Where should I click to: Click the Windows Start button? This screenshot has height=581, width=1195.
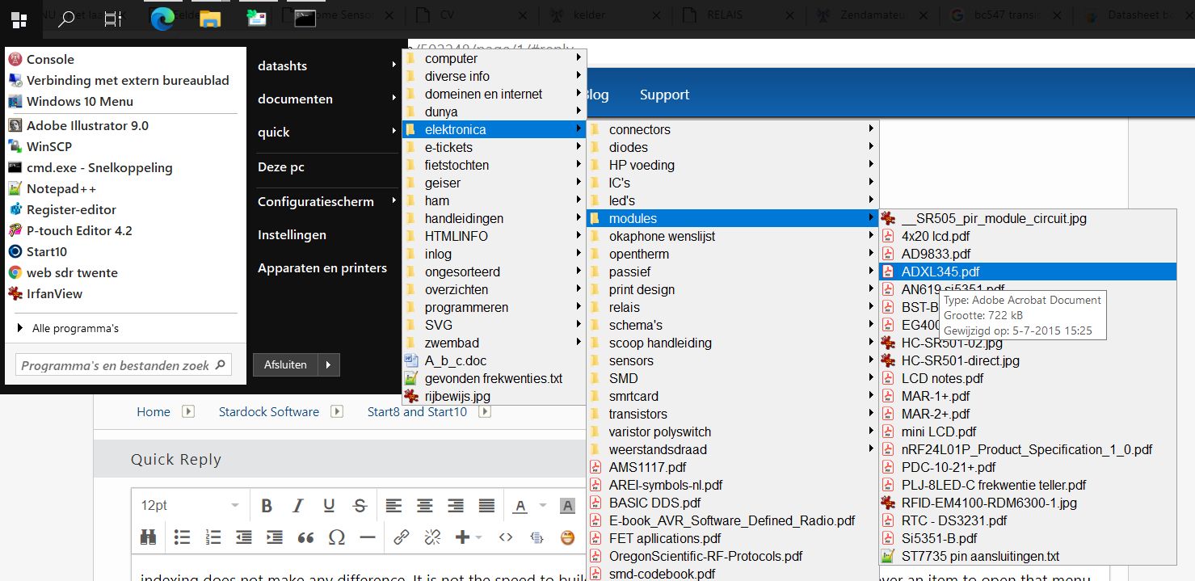coord(19,19)
